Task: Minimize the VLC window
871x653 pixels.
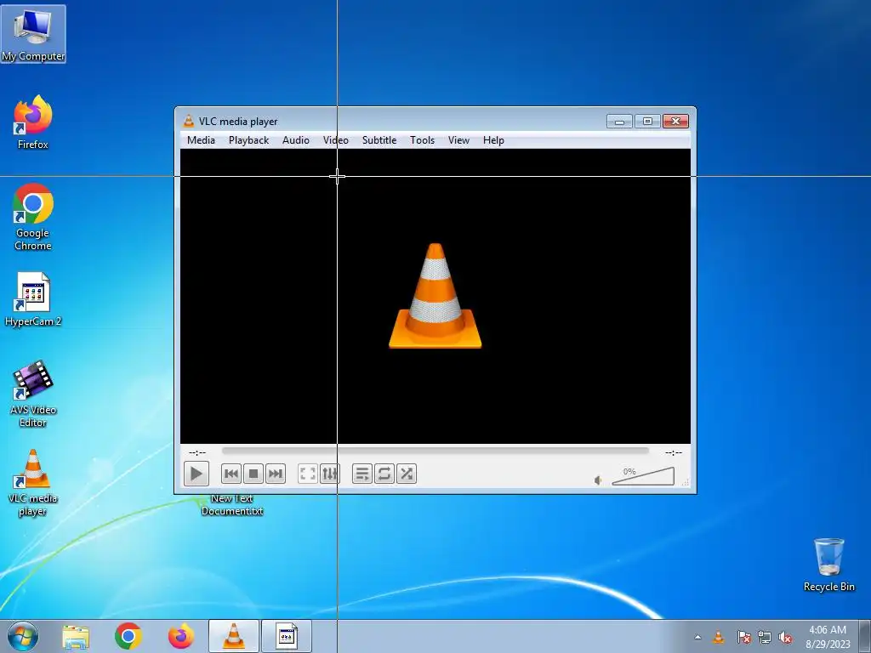Action: [619, 121]
